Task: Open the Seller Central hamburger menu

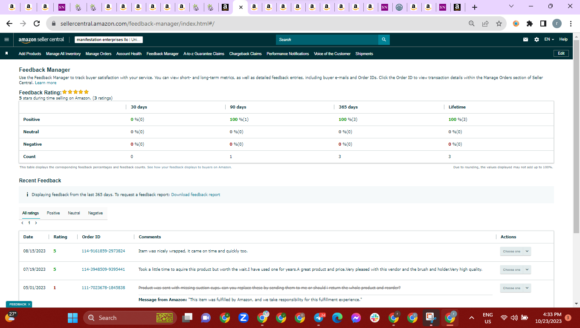Action: (x=6, y=39)
